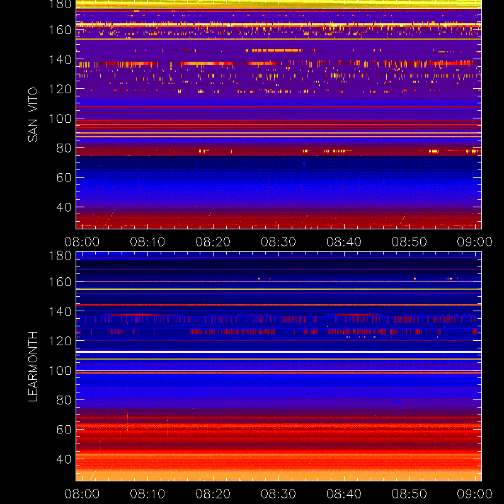This screenshot has width=504, height=504.
Task: Pick the 08:50 time label under San Vito plot
Action: 409,242
